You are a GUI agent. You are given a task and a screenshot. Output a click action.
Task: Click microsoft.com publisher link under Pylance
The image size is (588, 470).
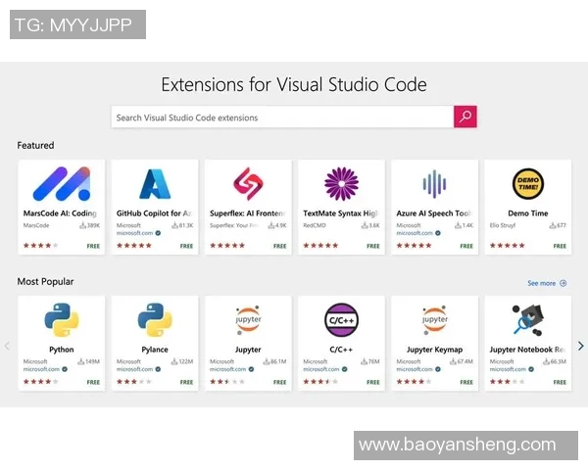pyautogui.click(x=133, y=369)
